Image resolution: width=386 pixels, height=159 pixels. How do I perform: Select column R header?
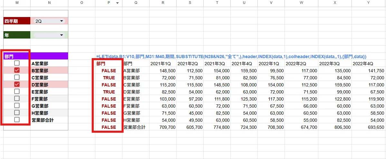163,3
